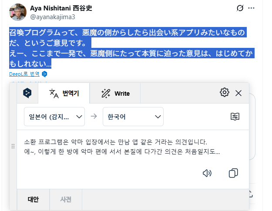Image resolution: width=272 pixels, height=211 pixels.
Task: Click the arrow between the language selectors
Action: (x=94, y=117)
